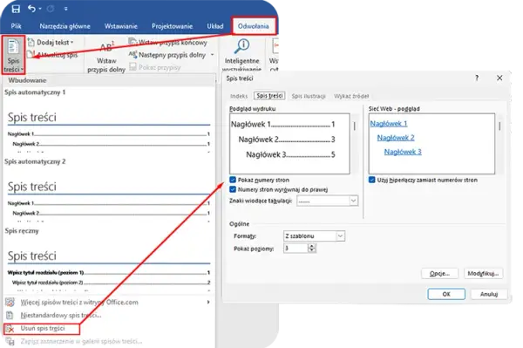Screen dimensions: 523x348
Task: Click Niestandardowy spis treści menu entry
Action: coord(61,316)
